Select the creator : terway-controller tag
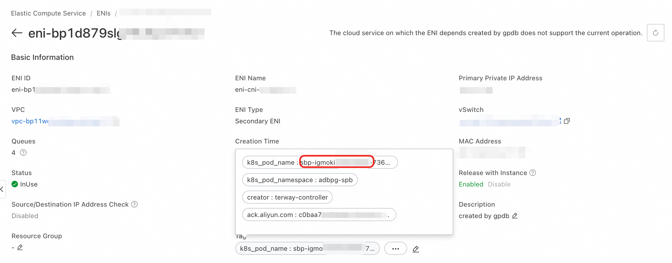The width and height of the screenshot is (672, 263). 287,197
